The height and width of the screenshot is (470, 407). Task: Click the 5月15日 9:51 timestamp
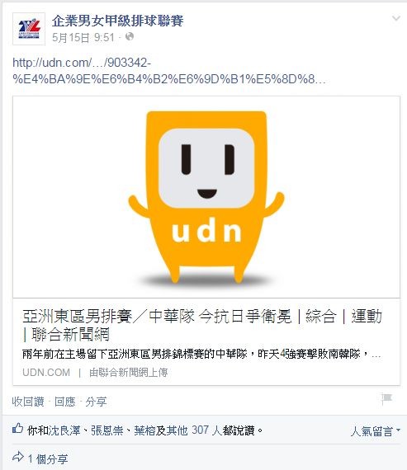[83, 37]
